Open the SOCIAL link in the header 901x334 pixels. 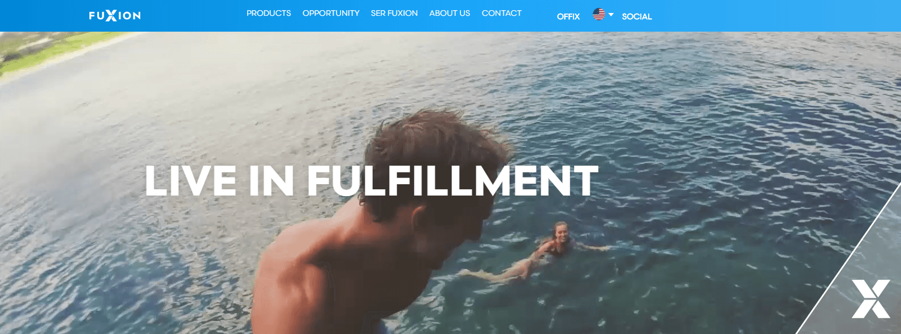coord(637,16)
